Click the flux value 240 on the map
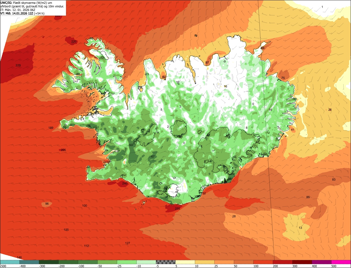 125,183
